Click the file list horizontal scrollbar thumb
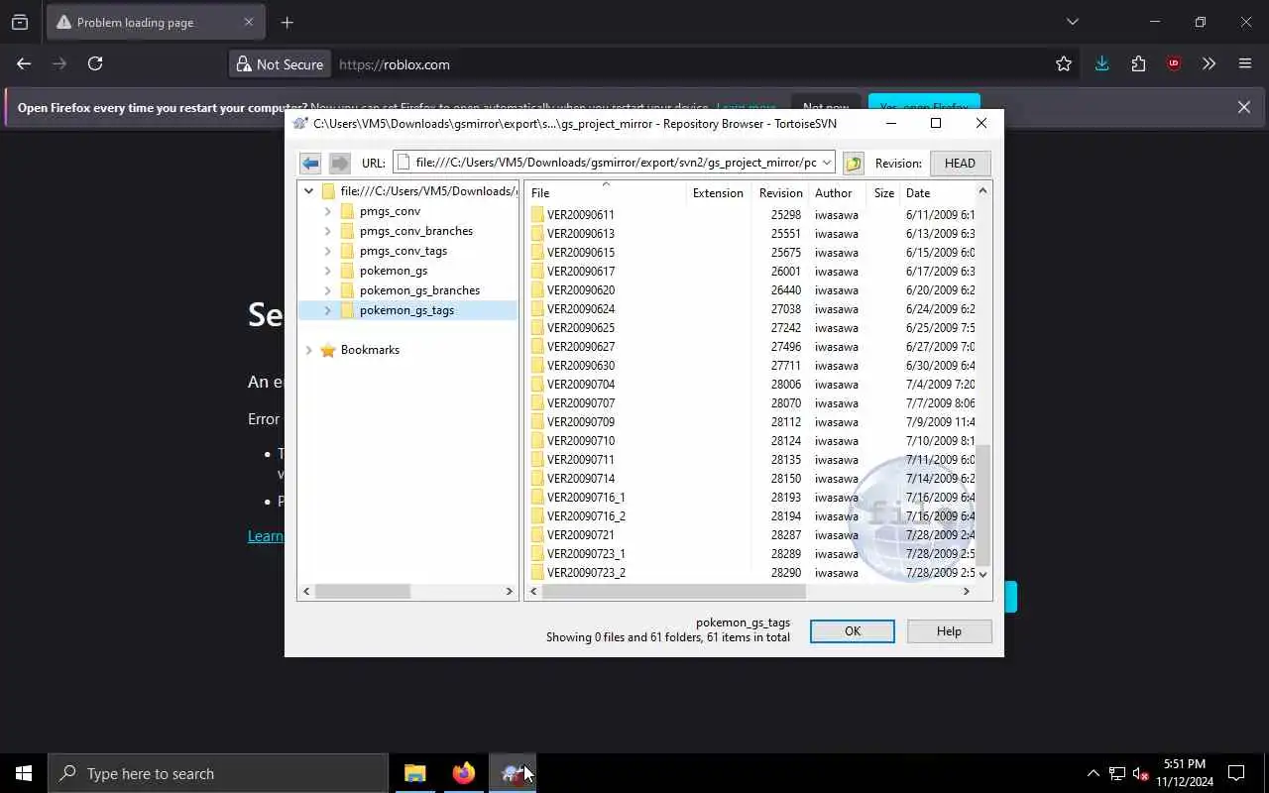 tap(674, 592)
